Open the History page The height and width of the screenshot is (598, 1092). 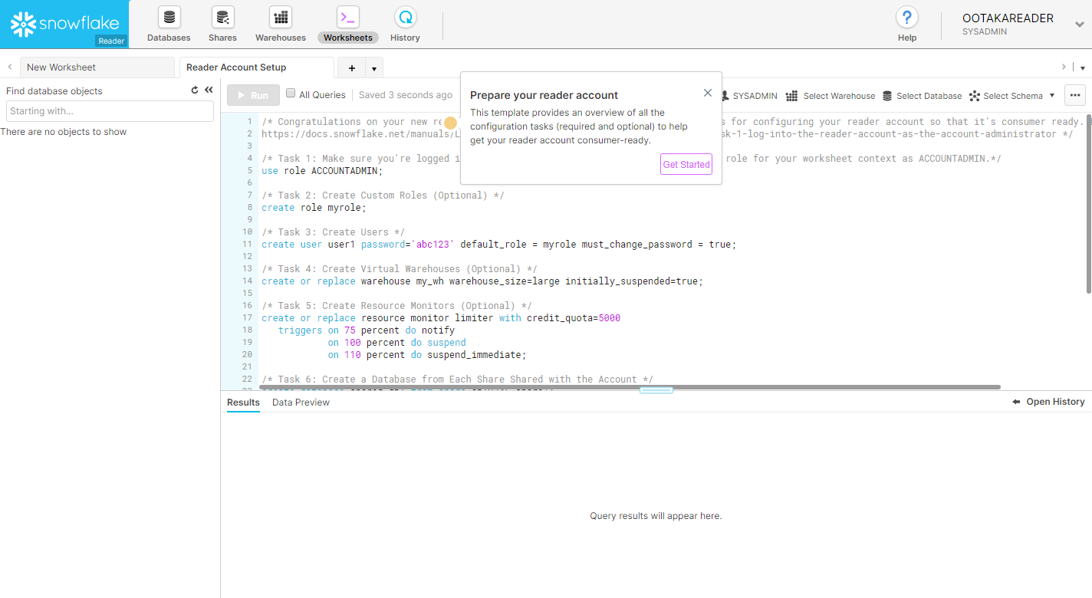[x=404, y=24]
